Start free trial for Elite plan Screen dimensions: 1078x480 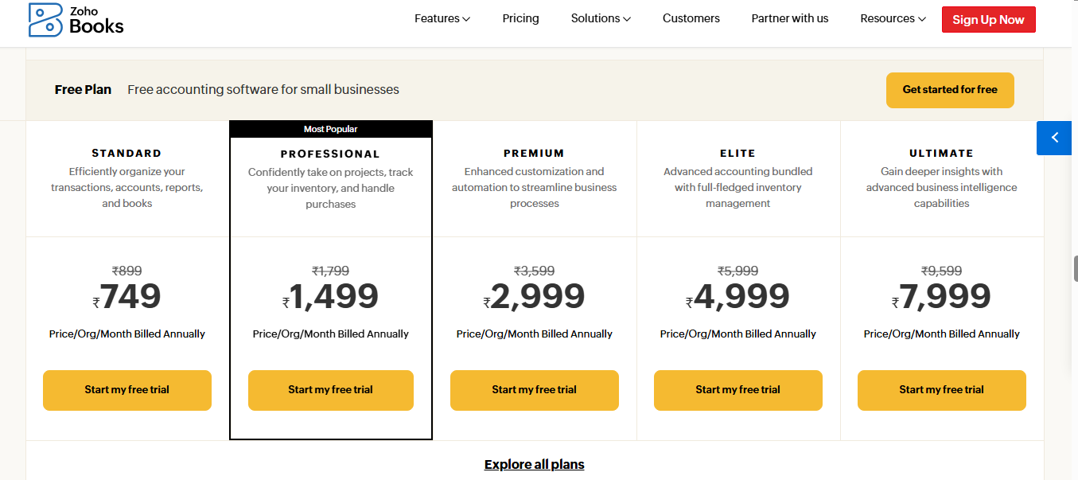click(737, 390)
